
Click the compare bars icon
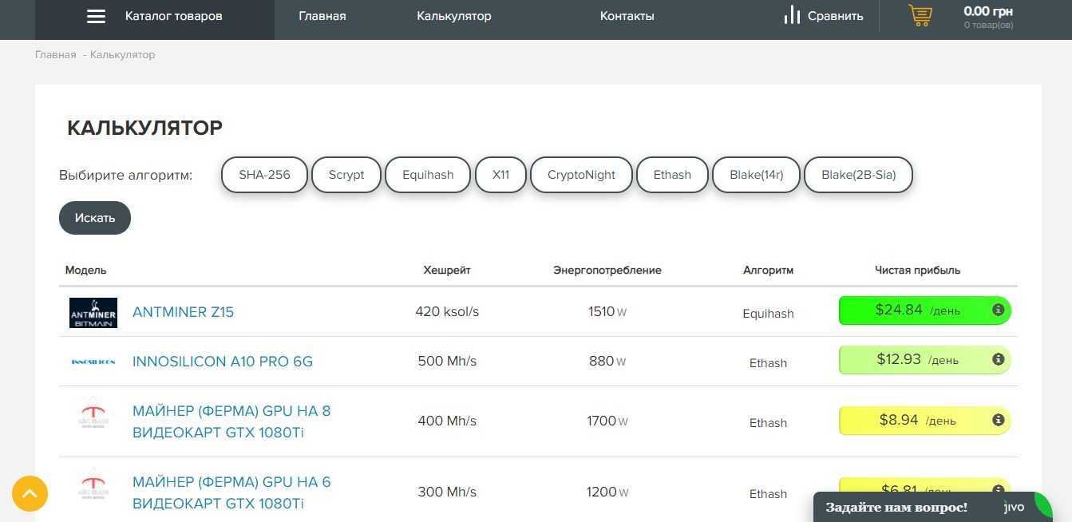pos(792,15)
